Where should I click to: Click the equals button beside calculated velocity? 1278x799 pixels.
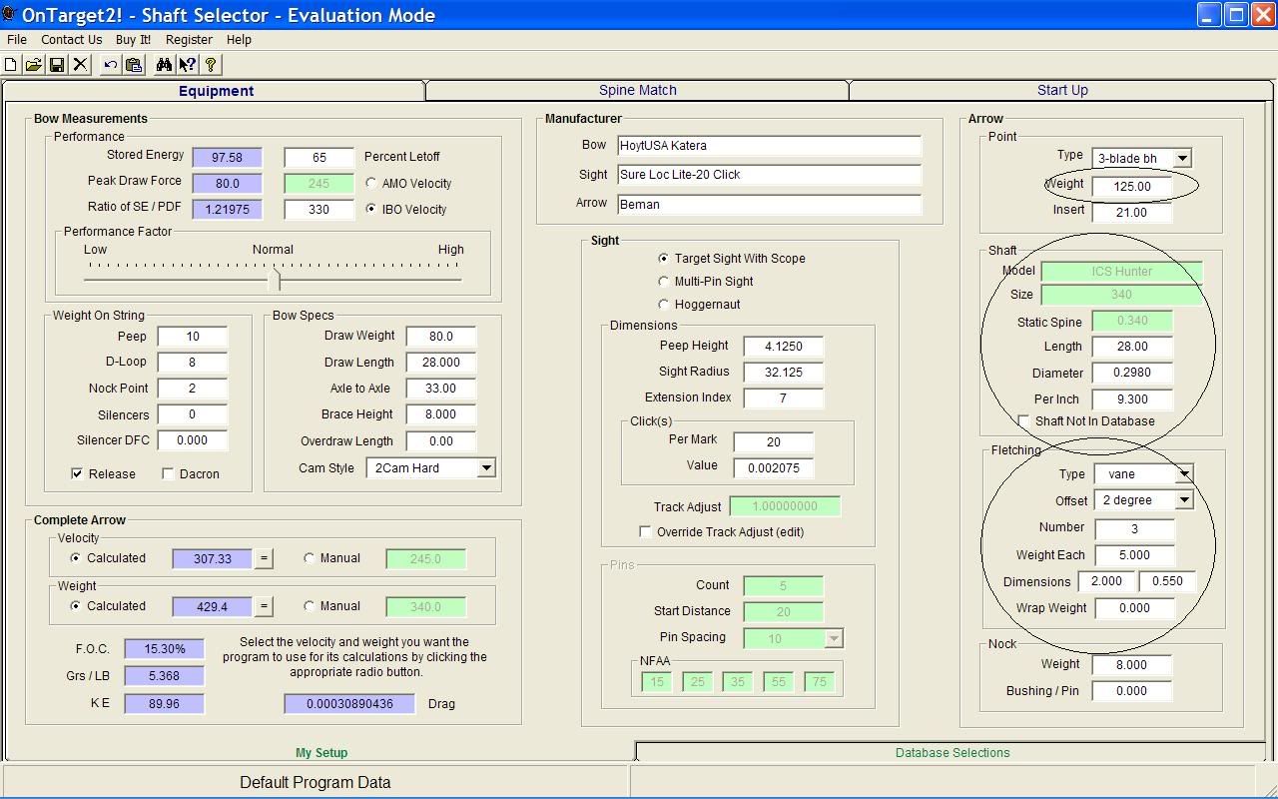(264, 559)
